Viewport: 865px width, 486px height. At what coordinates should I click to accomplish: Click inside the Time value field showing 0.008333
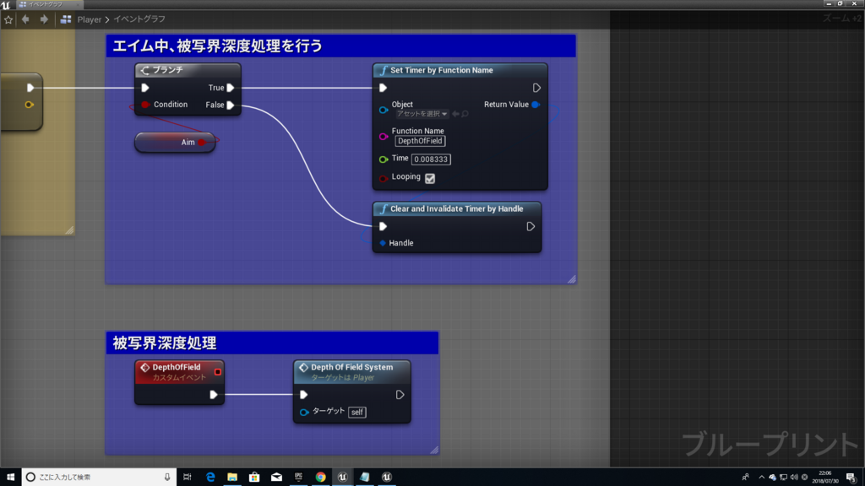[x=431, y=159]
